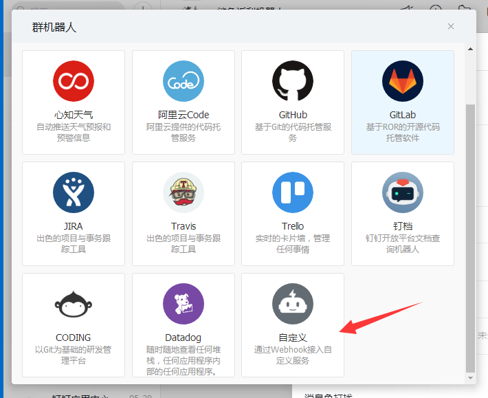
Task: Click description 实时的卡片墙，管理任何事情
Action: click(x=293, y=243)
